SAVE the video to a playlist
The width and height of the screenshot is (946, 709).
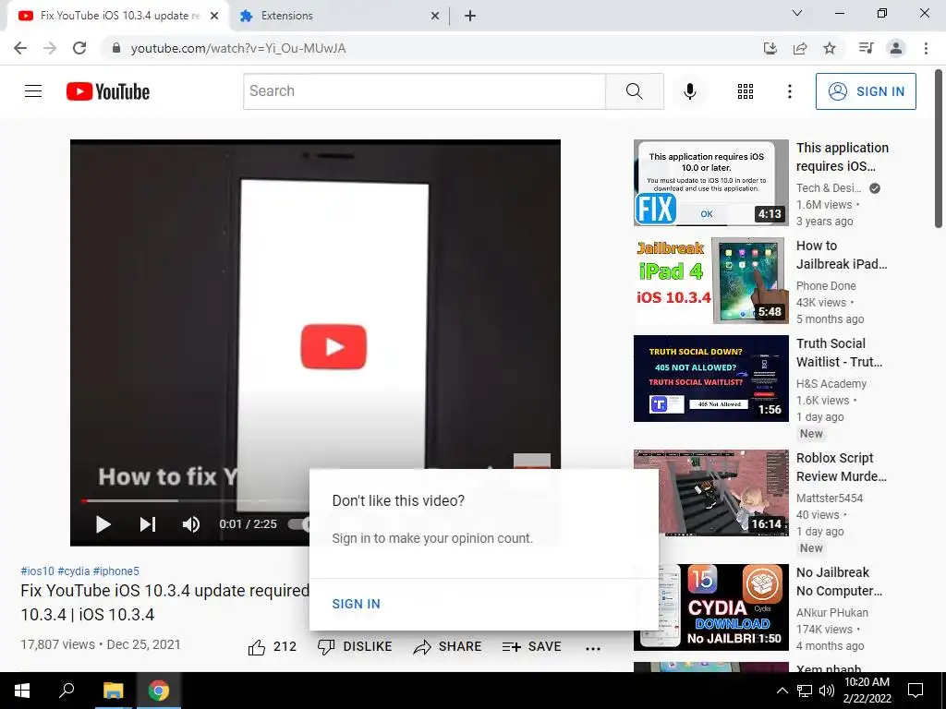(531, 646)
